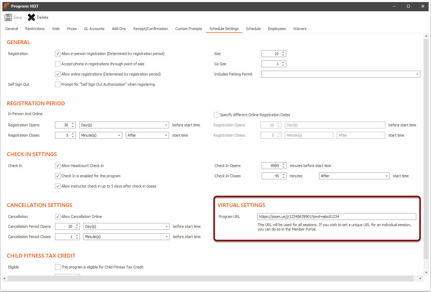
Task: Click horizontal scrollbar left arrow
Action: click(x=5, y=278)
